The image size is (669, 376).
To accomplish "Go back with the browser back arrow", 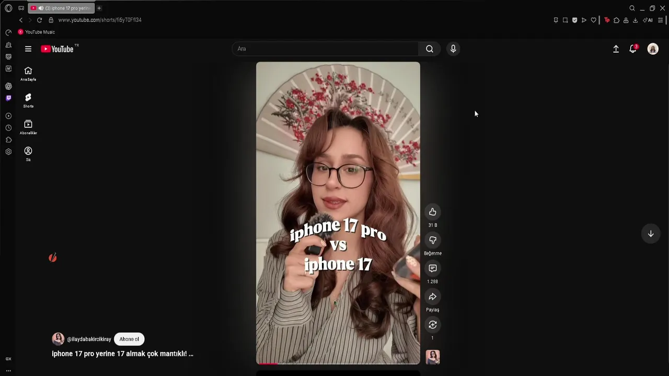I will 21,20.
